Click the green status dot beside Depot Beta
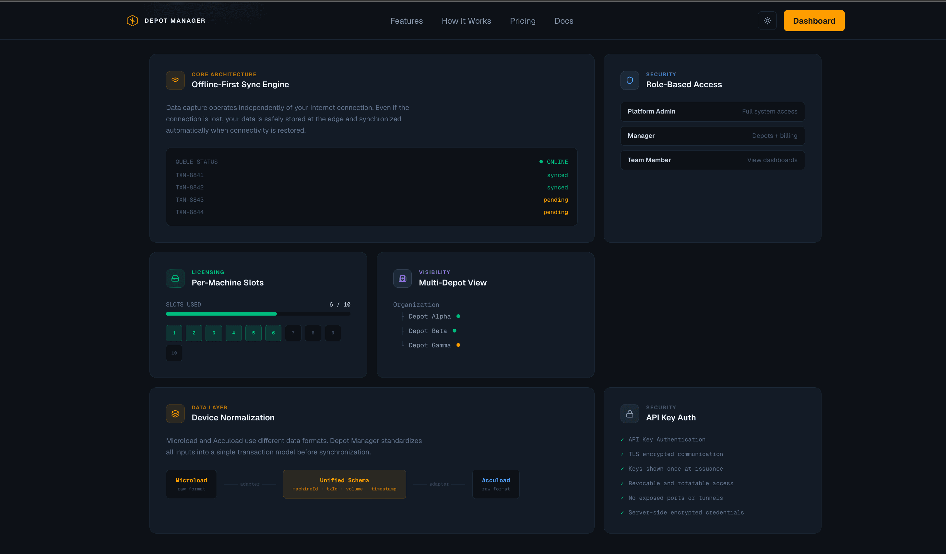The height and width of the screenshot is (554, 946). [x=454, y=331]
